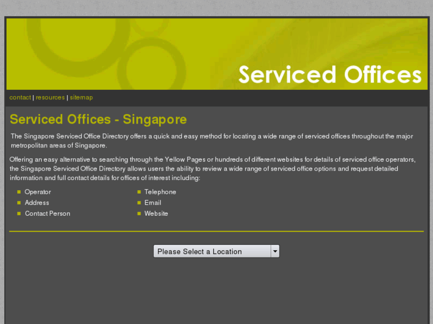Screen dimensions: 433x324
Task: Click the 'Email' list item
Action: click(153, 203)
